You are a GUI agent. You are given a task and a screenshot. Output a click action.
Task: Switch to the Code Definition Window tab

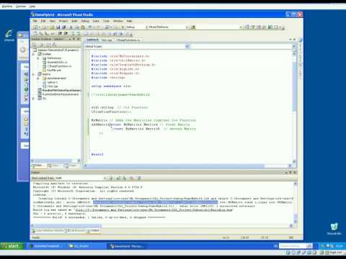point(48,231)
